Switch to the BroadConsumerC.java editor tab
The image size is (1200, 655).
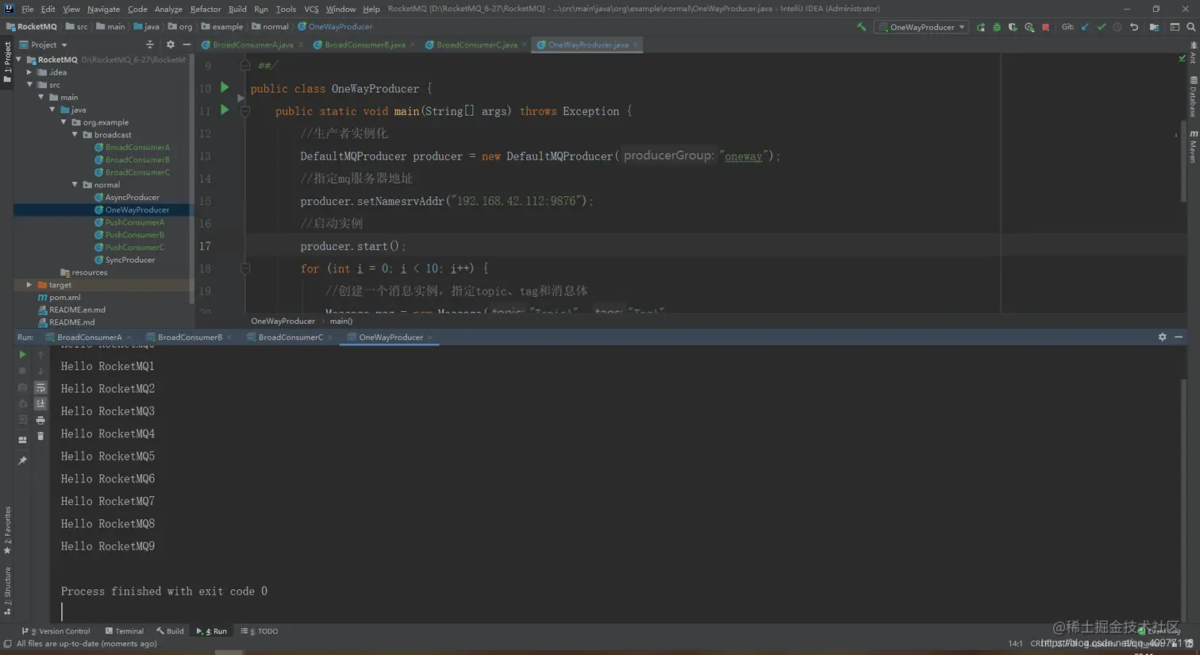coord(476,45)
